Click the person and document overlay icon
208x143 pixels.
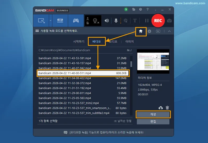tap(88, 21)
